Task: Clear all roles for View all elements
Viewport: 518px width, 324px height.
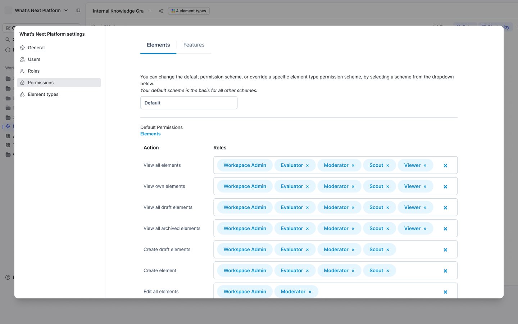Action: coord(445,166)
